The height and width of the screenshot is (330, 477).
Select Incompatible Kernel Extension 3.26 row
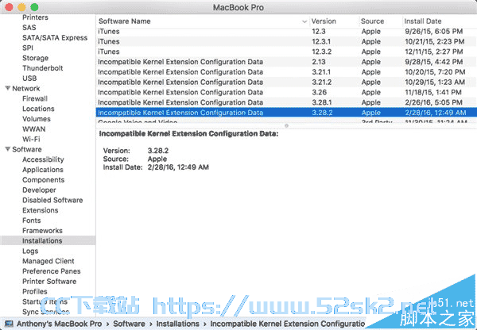pyautogui.click(x=286, y=92)
